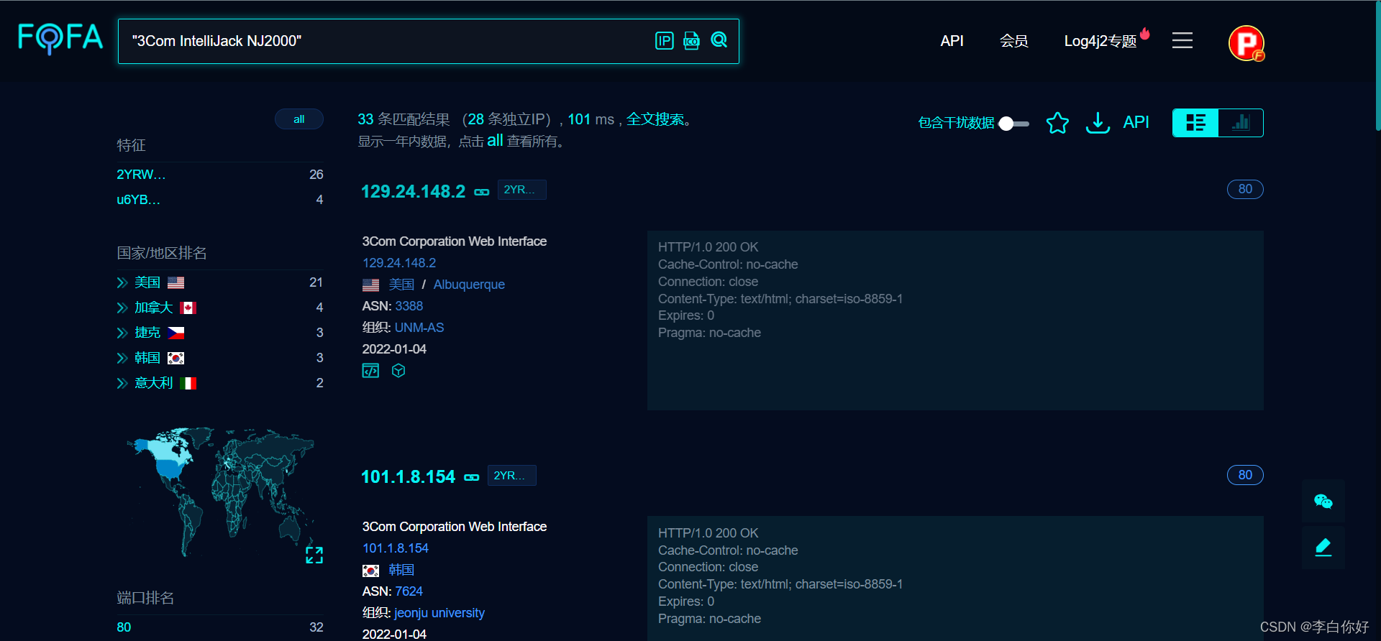Open the 101.1.8.154 result heading

click(x=408, y=477)
